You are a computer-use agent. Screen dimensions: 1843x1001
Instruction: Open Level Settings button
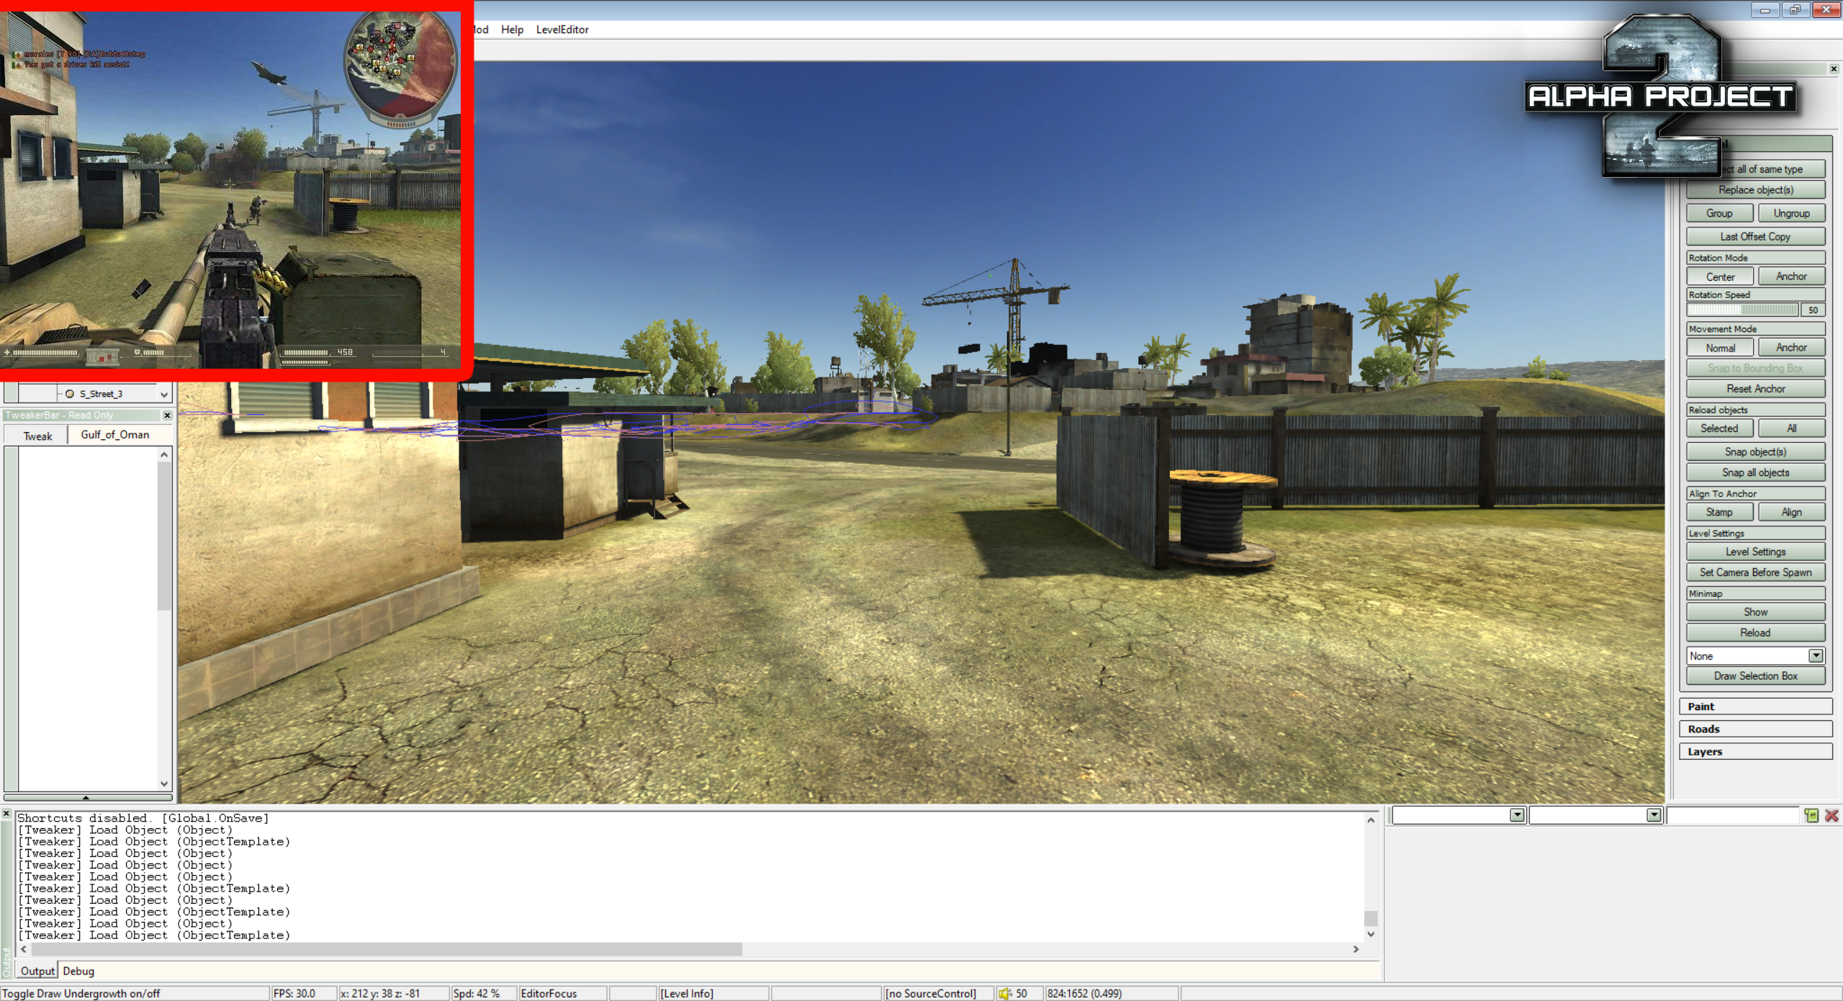(x=1755, y=552)
